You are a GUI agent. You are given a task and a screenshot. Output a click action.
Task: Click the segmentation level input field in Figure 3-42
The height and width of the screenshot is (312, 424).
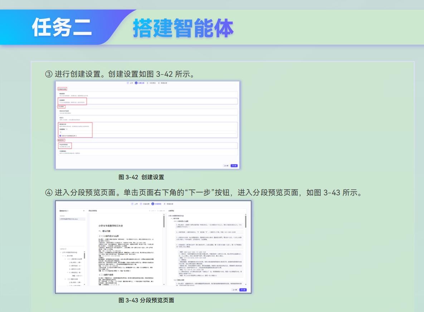point(148,132)
